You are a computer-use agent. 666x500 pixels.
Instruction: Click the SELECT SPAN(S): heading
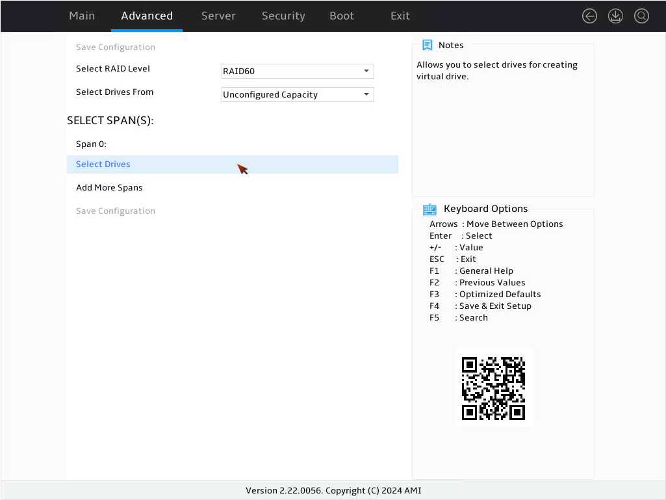pyautogui.click(x=110, y=121)
